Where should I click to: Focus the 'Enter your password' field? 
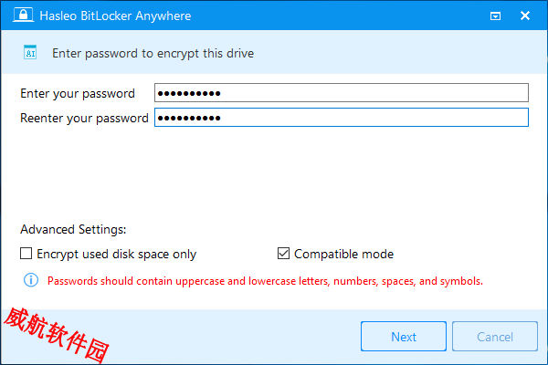tap(342, 93)
